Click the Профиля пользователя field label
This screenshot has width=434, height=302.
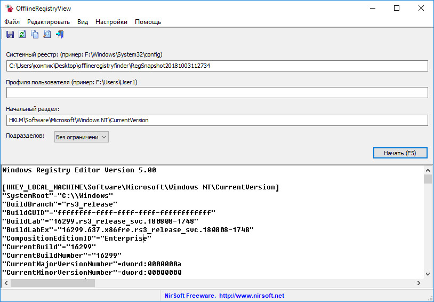tap(71, 82)
